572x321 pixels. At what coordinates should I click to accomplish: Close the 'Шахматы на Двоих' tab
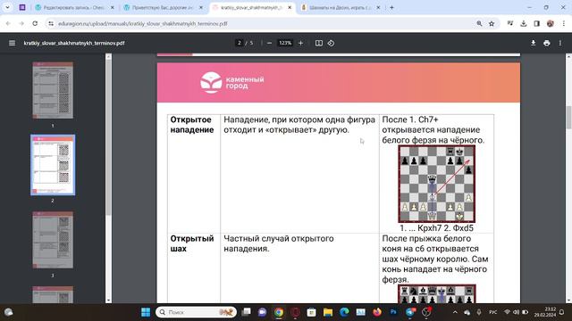(x=378, y=7)
